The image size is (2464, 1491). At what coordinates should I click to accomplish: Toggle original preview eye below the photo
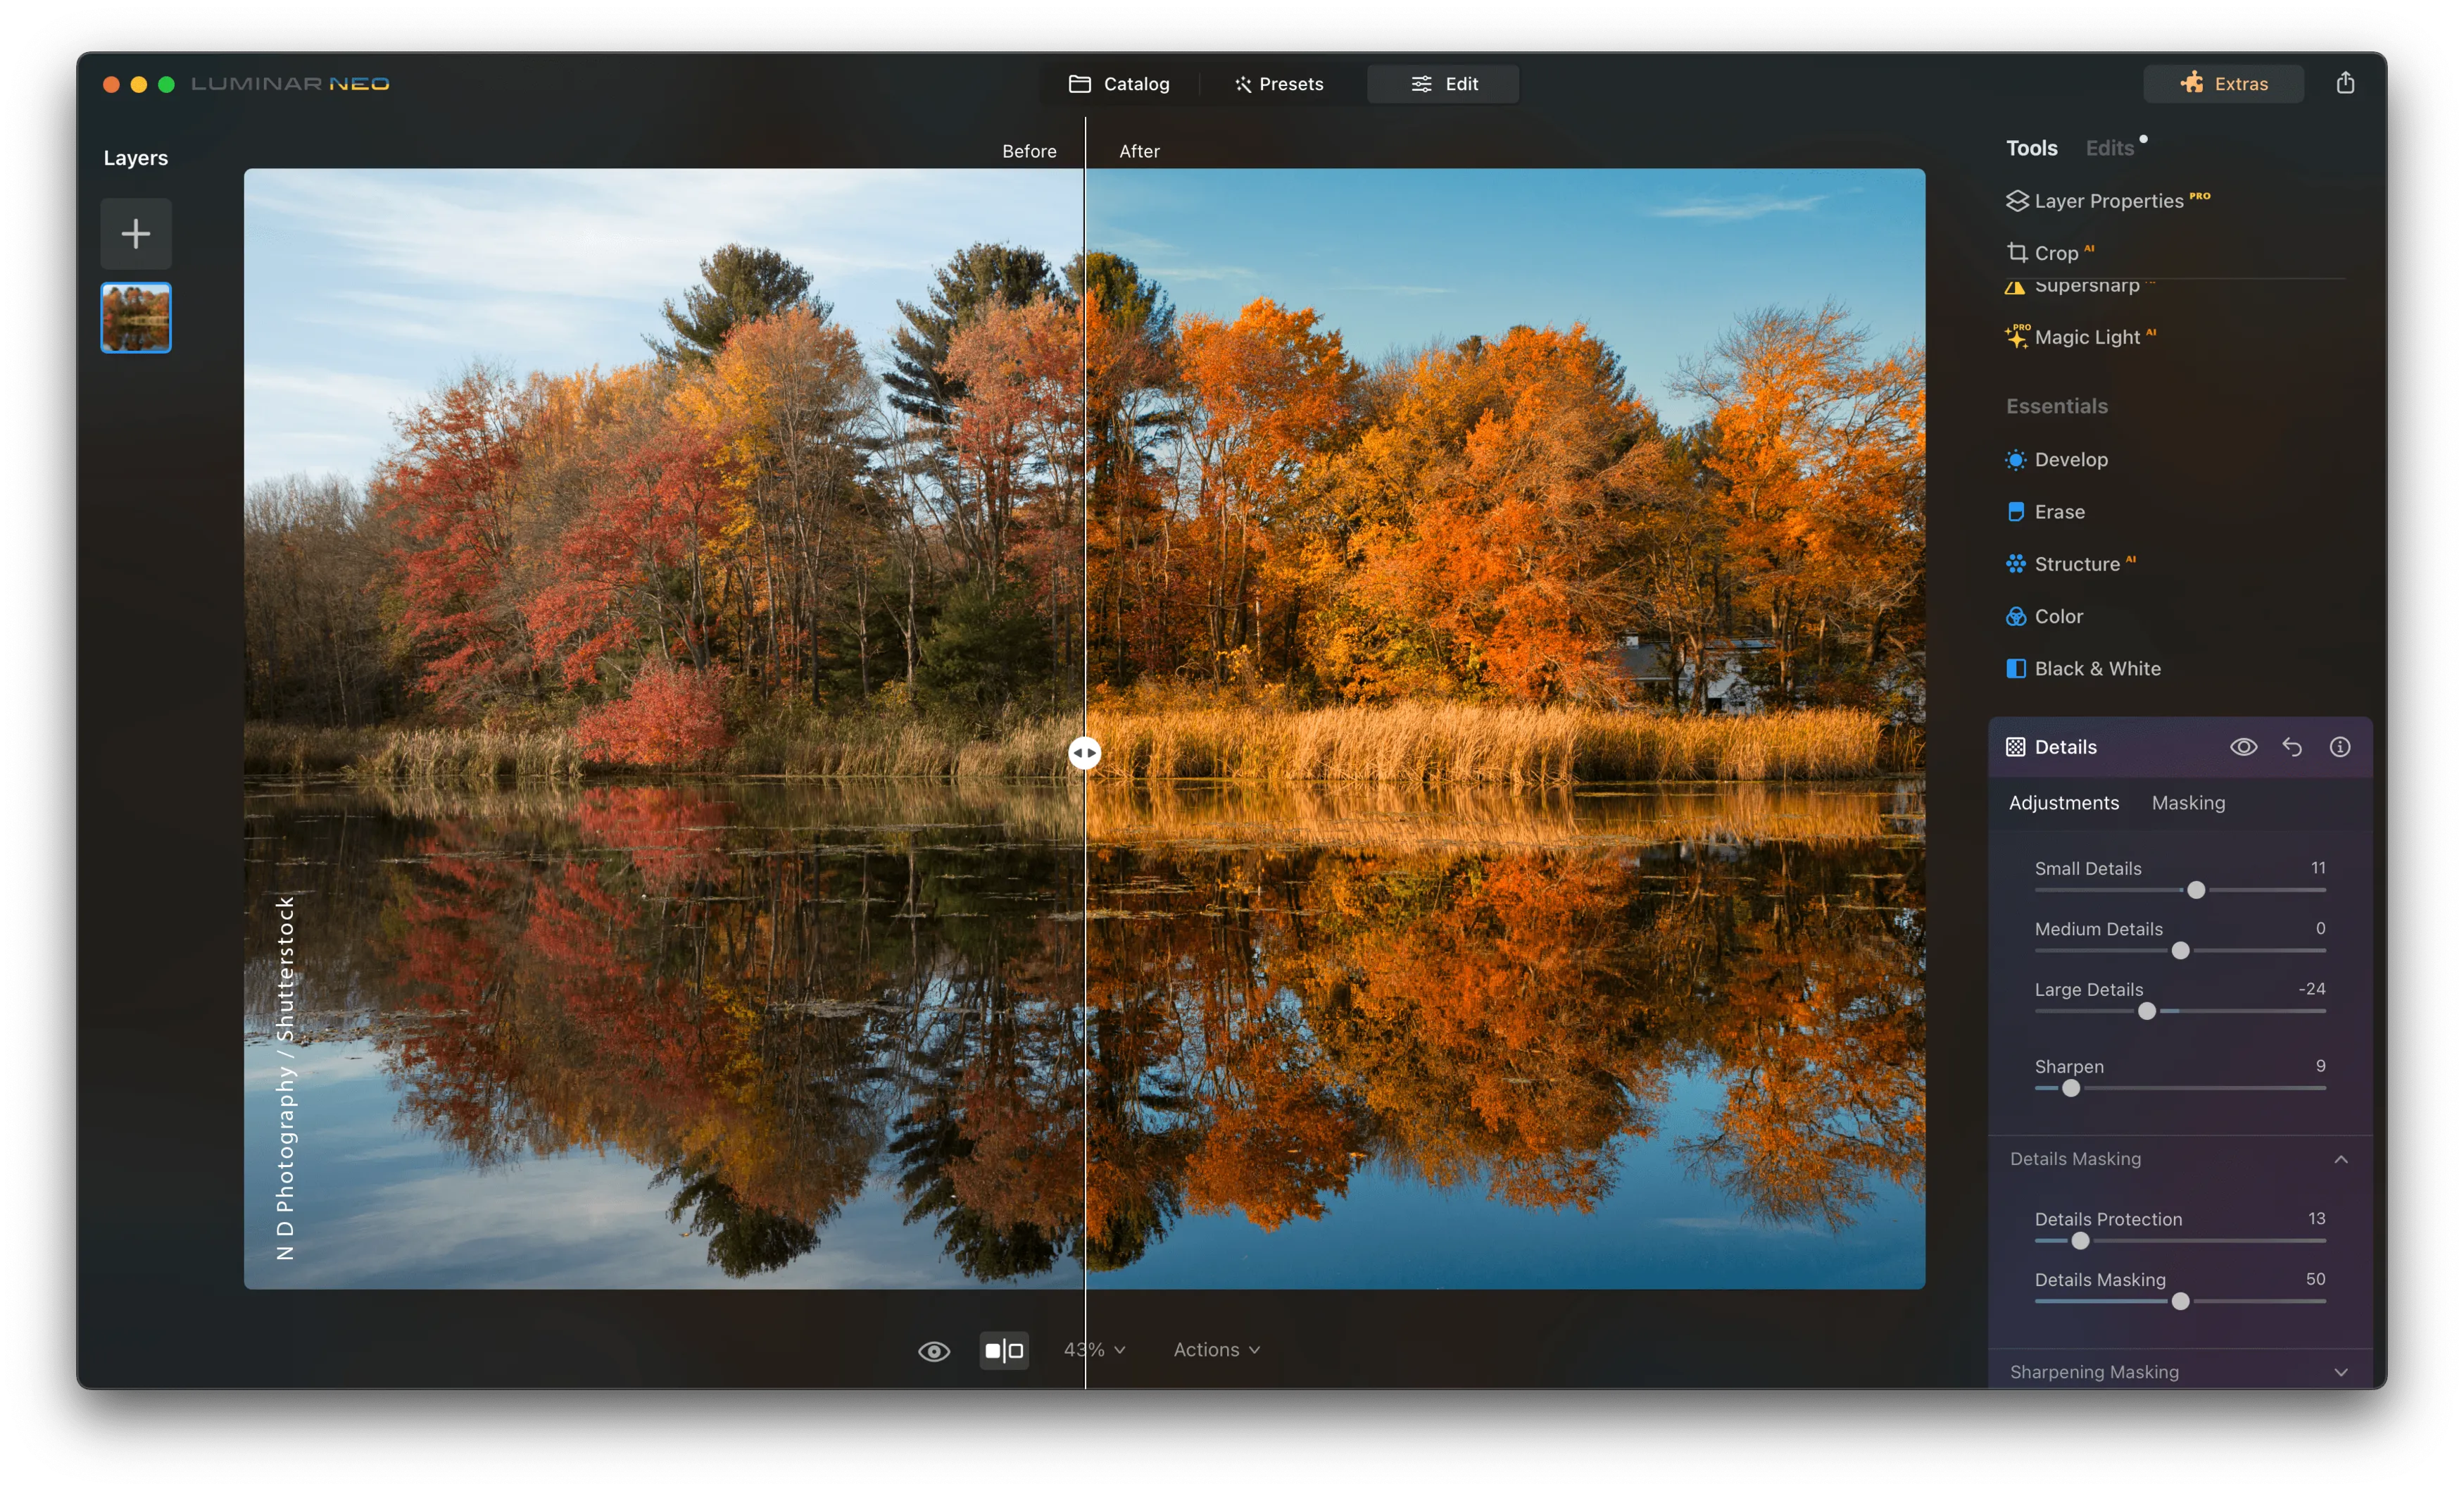(x=934, y=1351)
